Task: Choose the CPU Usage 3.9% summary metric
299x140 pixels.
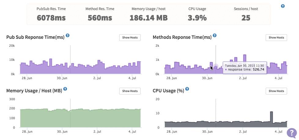Action: pyautogui.click(x=197, y=14)
